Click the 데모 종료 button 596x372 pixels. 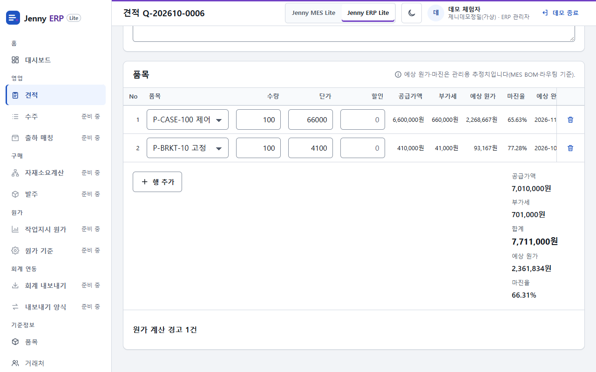[x=561, y=13]
